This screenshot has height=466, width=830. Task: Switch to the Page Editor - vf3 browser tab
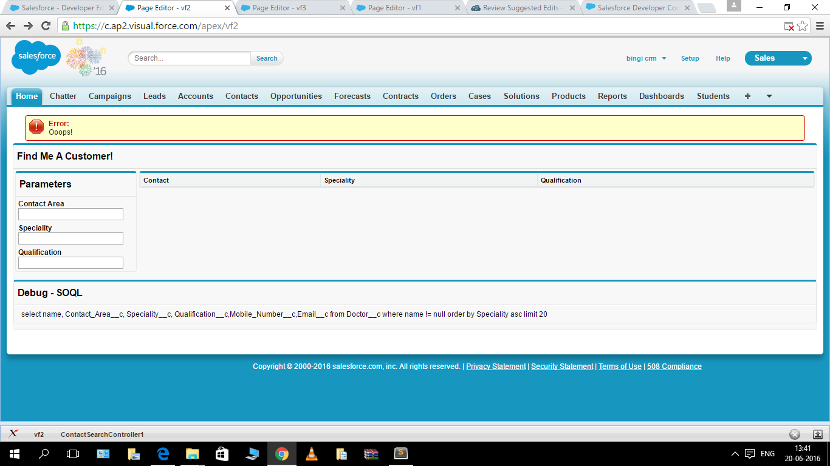point(293,8)
